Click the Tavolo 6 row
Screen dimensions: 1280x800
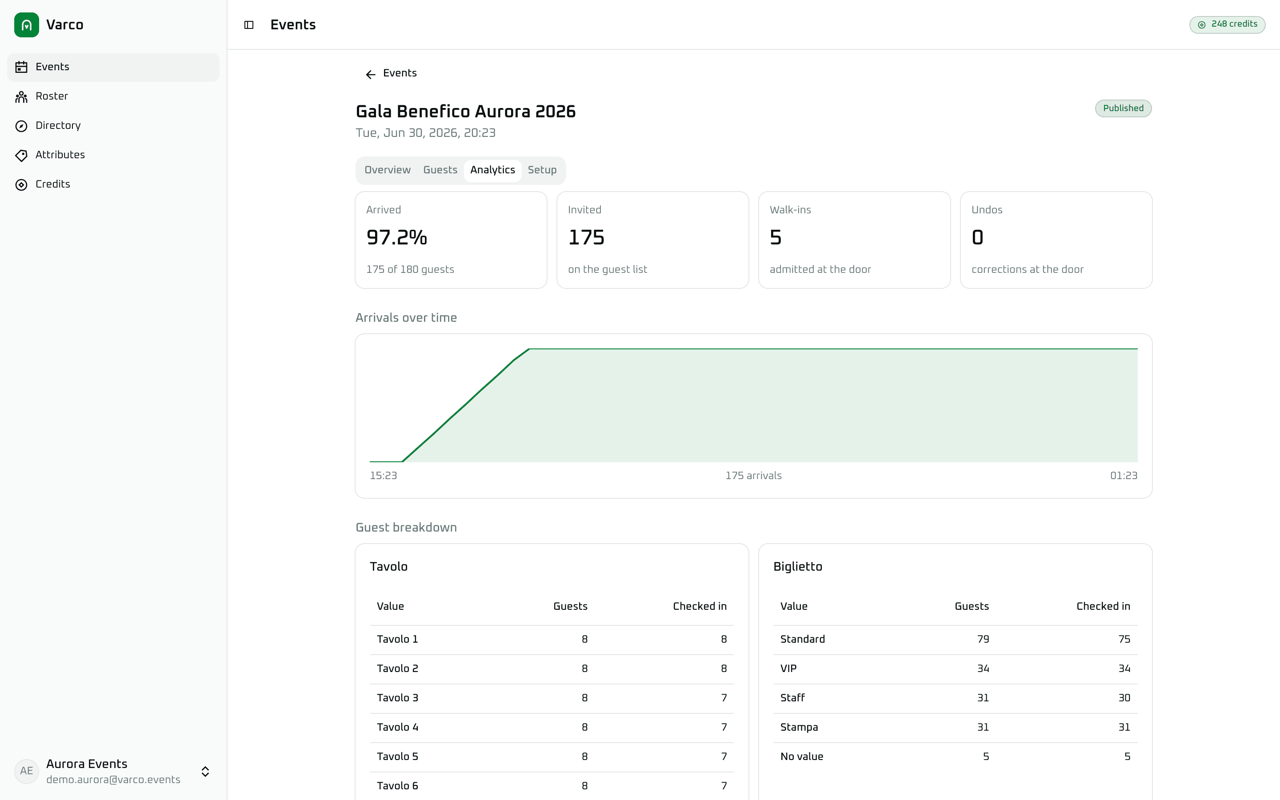tap(552, 786)
